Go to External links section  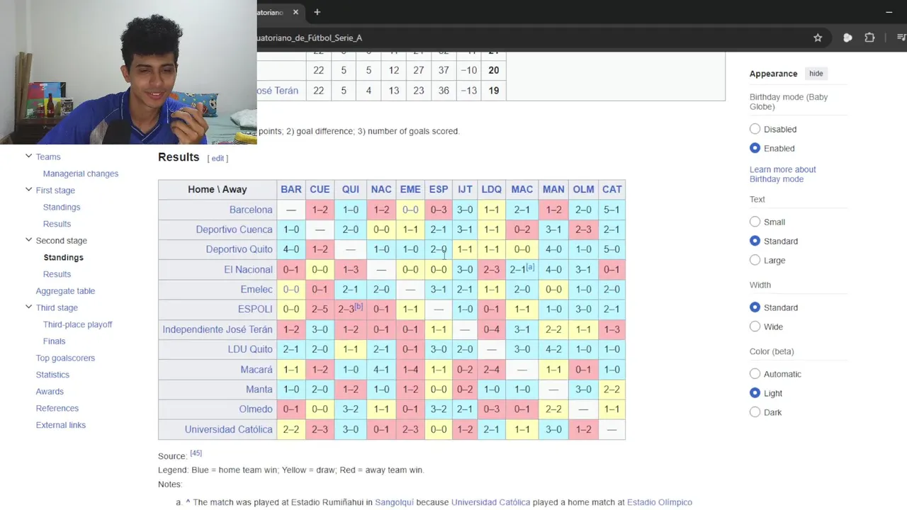click(61, 425)
